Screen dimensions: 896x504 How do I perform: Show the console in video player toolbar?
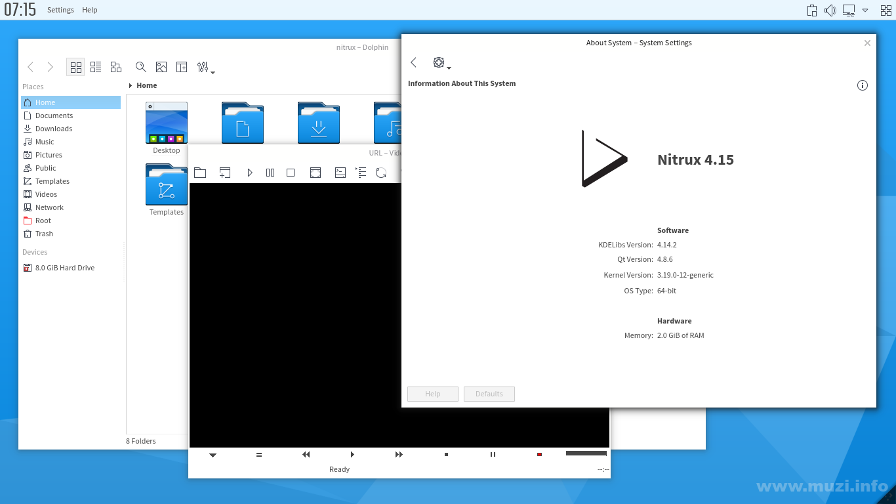tap(340, 173)
